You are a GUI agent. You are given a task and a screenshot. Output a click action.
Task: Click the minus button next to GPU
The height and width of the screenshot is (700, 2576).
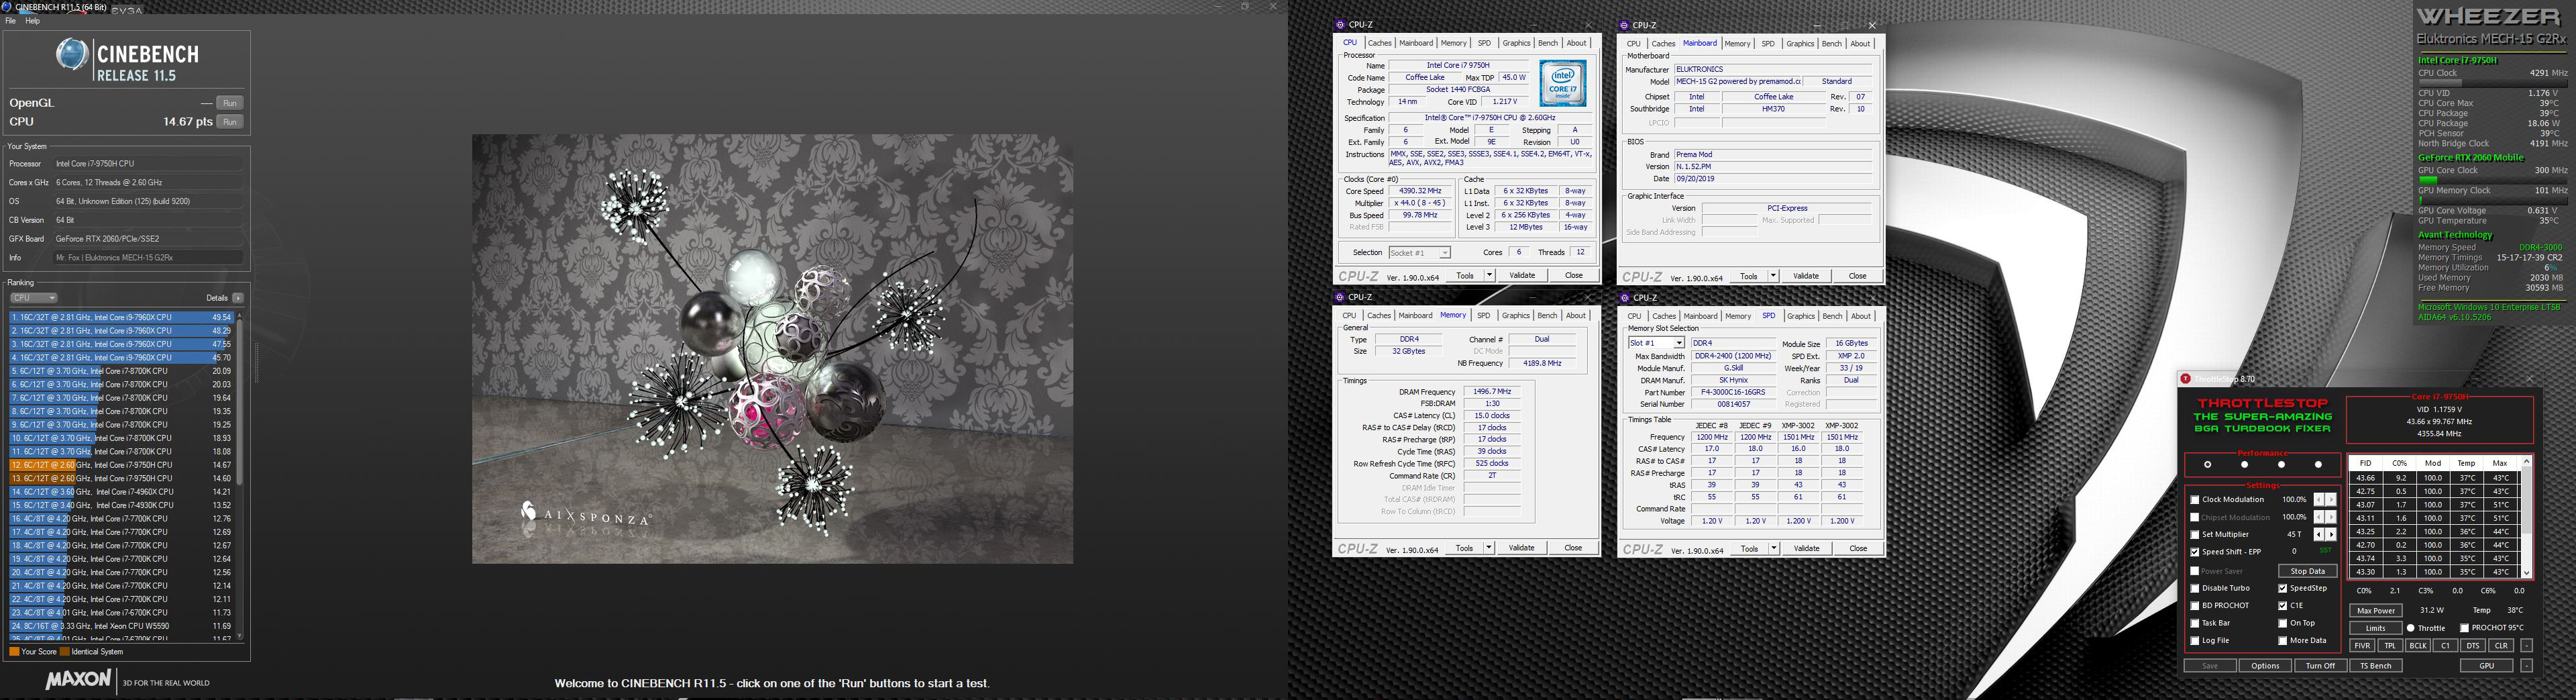click(x=2526, y=666)
